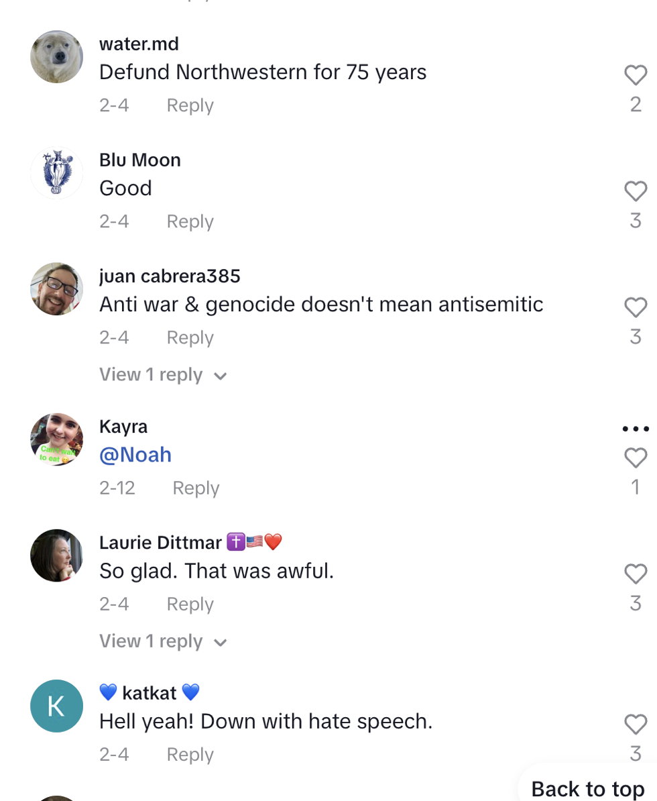The image size is (657, 801).
Task: Reply to katkat's hate speech comment
Action: [190, 755]
